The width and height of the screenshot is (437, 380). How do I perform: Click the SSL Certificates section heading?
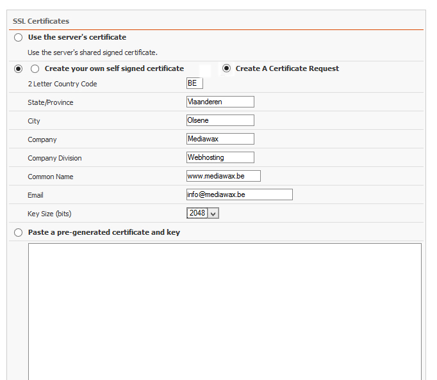tap(41, 21)
